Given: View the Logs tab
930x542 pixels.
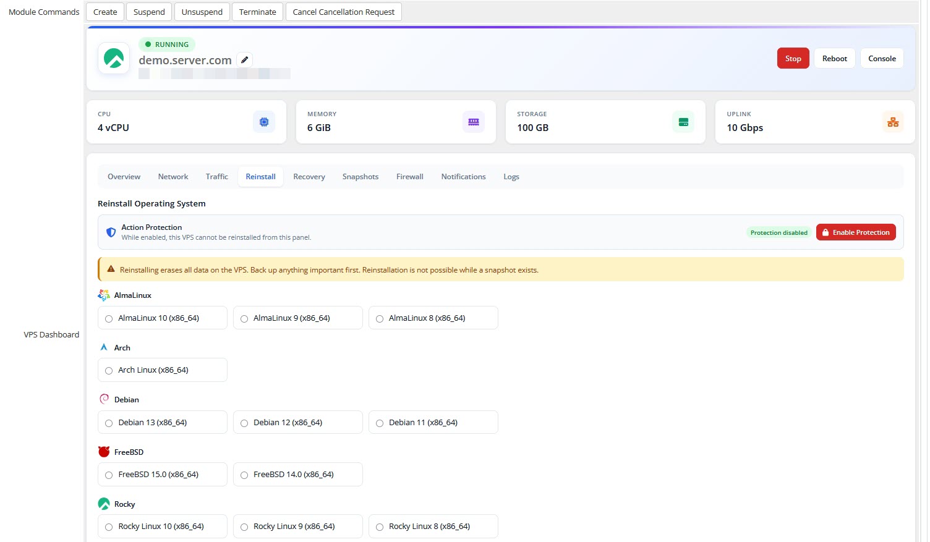Looking at the screenshot, I should 511,177.
